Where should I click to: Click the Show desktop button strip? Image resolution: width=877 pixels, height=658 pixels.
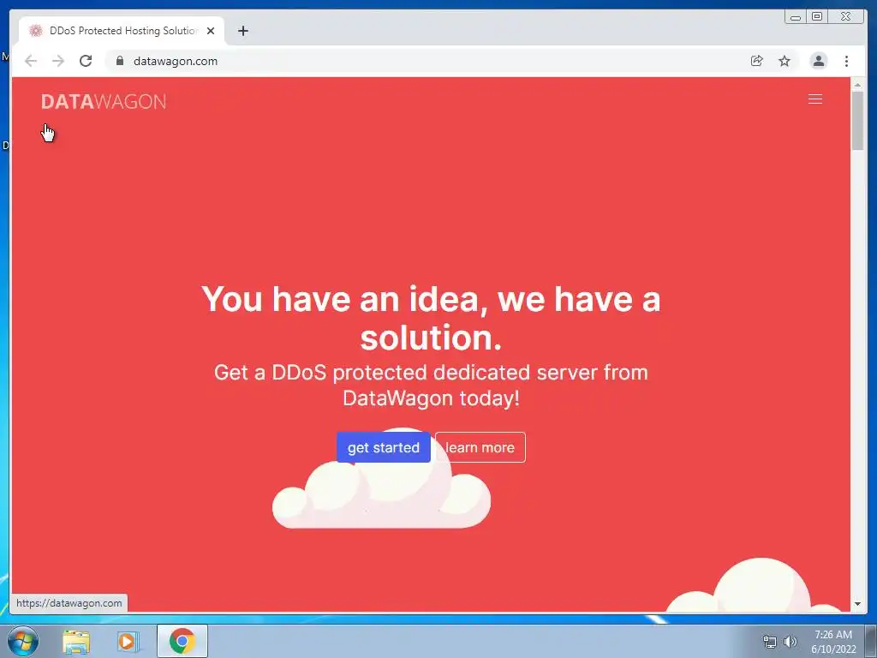click(x=871, y=641)
